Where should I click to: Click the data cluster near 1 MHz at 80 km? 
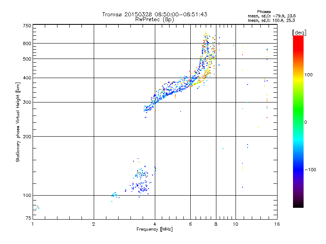coord(37,207)
